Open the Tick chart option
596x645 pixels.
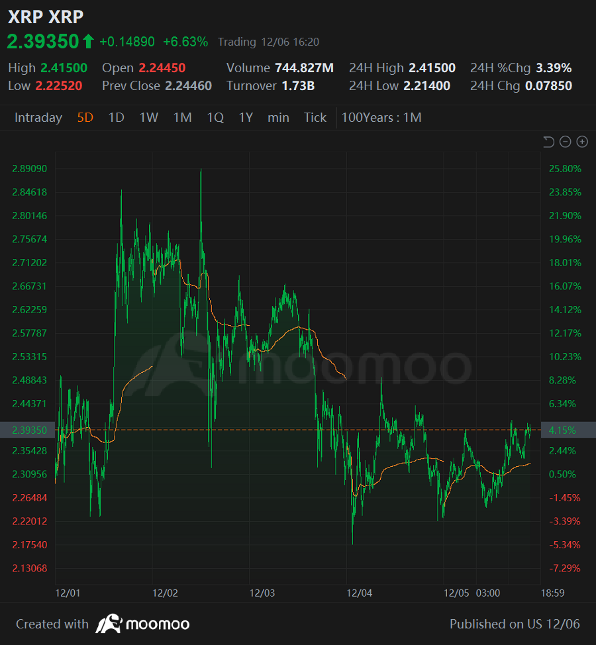point(315,118)
